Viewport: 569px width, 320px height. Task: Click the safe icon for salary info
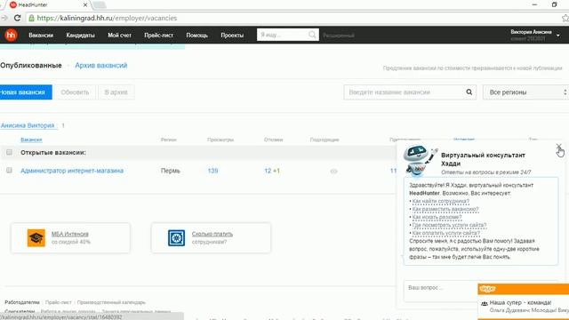[176, 238]
